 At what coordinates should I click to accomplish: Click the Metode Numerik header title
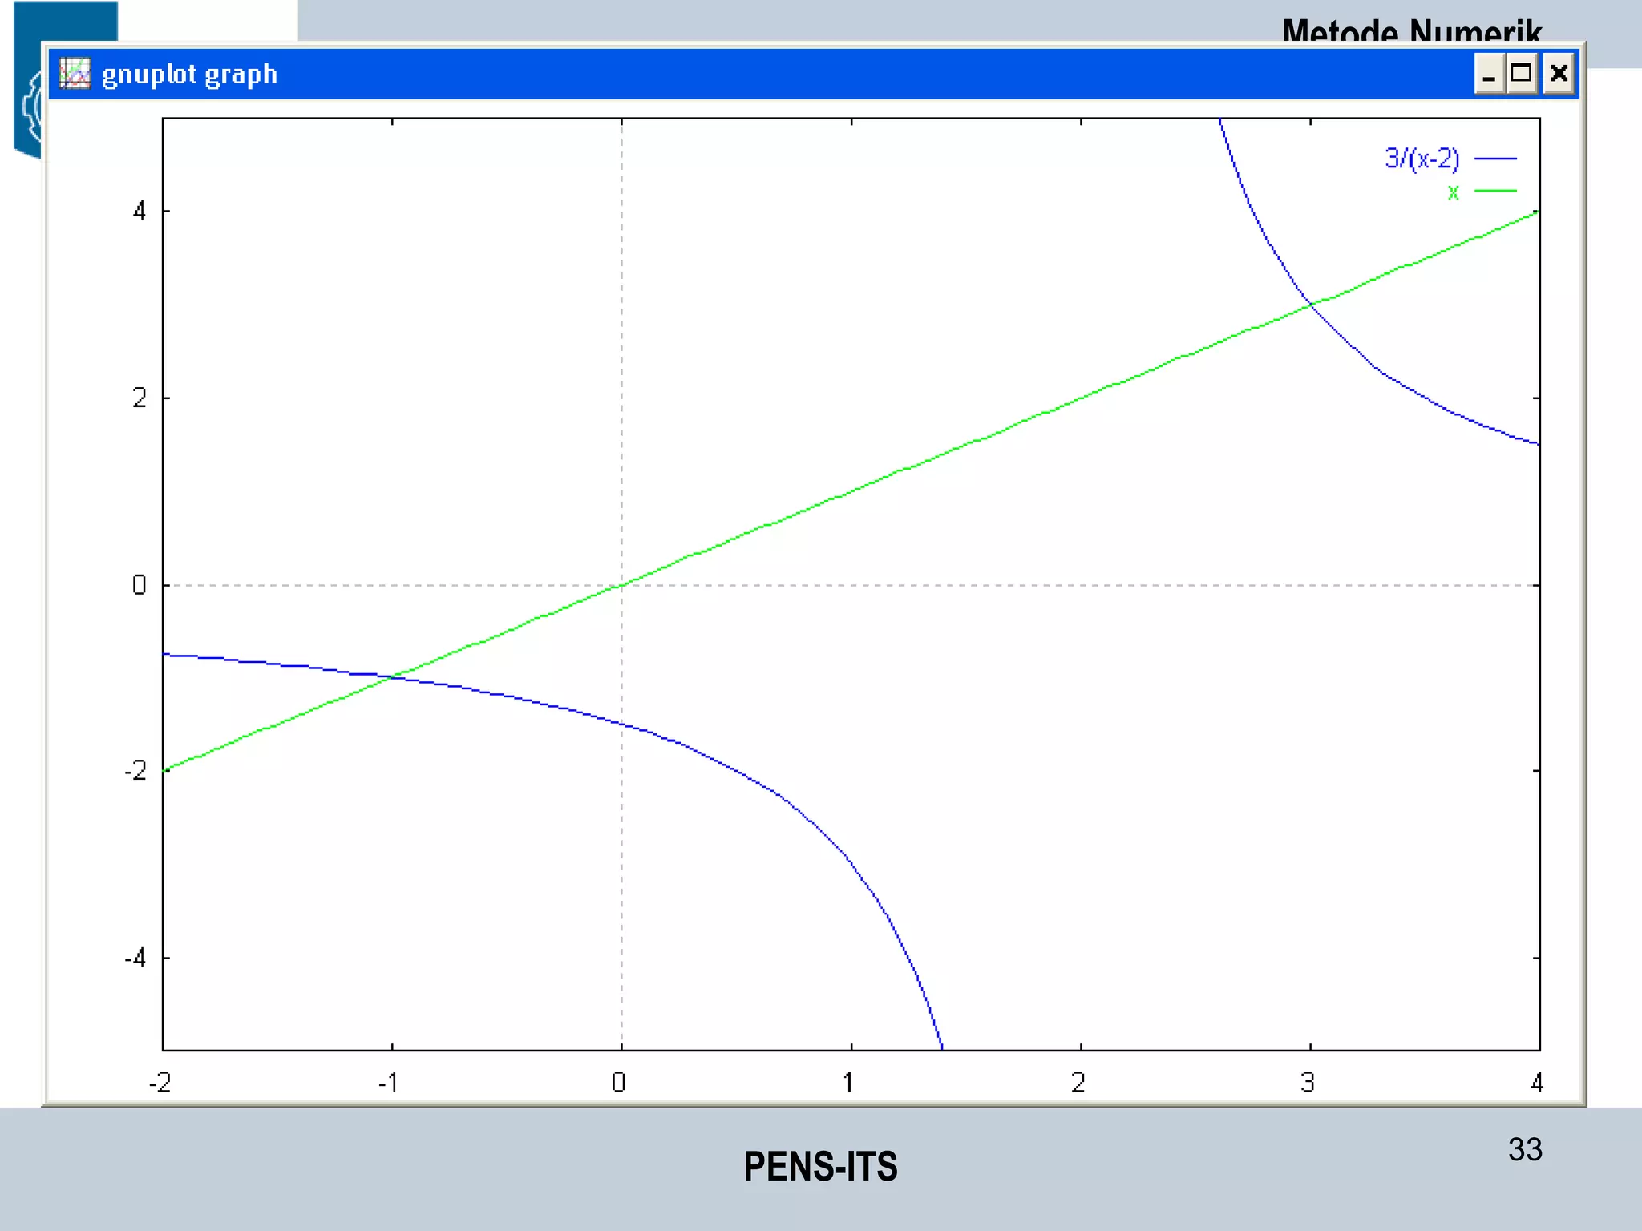[x=1411, y=30]
